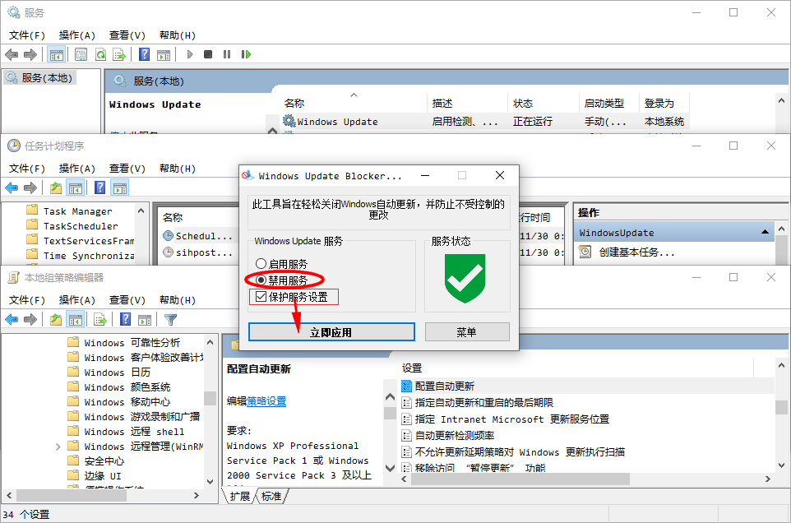Select TaskScheduler folder in tree
Screen dimensions: 791x523
pyautogui.click(x=81, y=226)
